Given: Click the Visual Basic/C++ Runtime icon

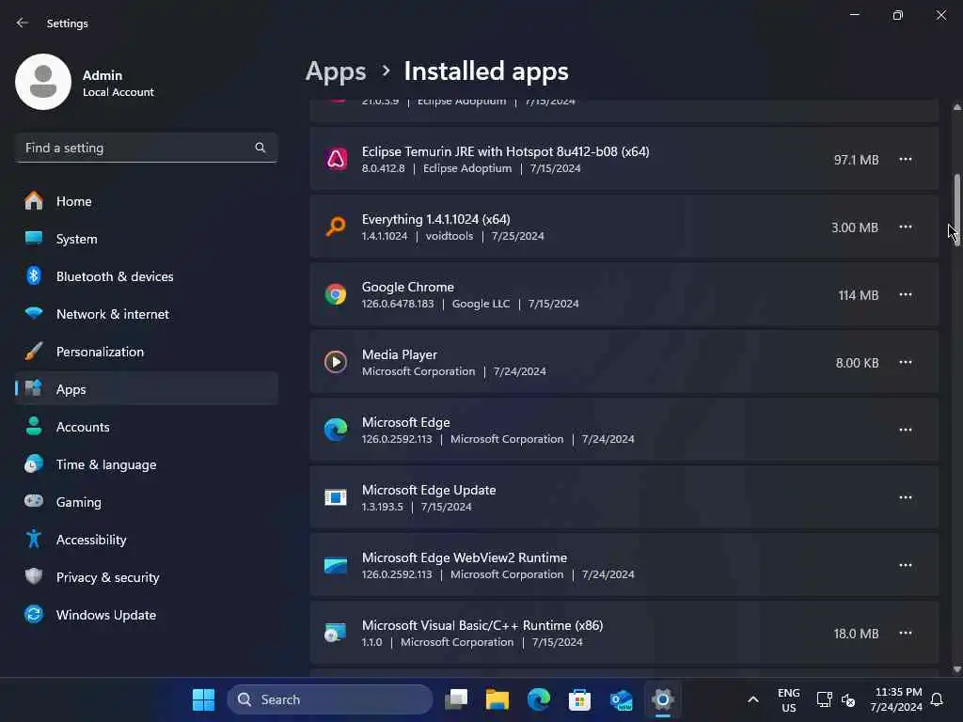Looking at the screenshot, I should 336,633.
